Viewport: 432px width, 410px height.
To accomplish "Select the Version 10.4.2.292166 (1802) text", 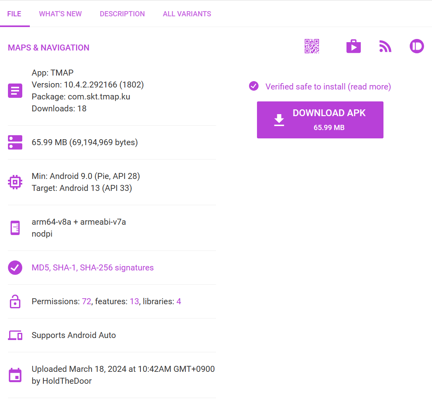I will pyautogui.click(x=88, y=85).
